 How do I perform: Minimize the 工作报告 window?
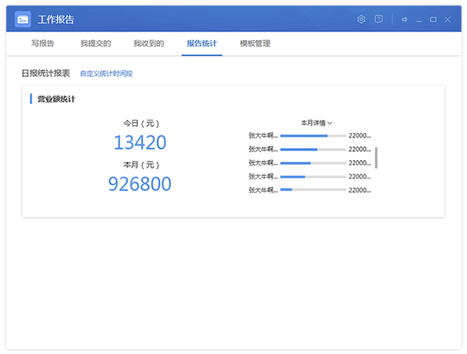(419, 20)
